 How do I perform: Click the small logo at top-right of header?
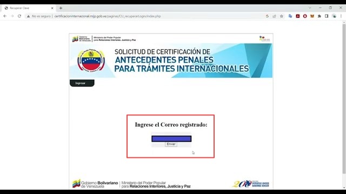(264, 39)
